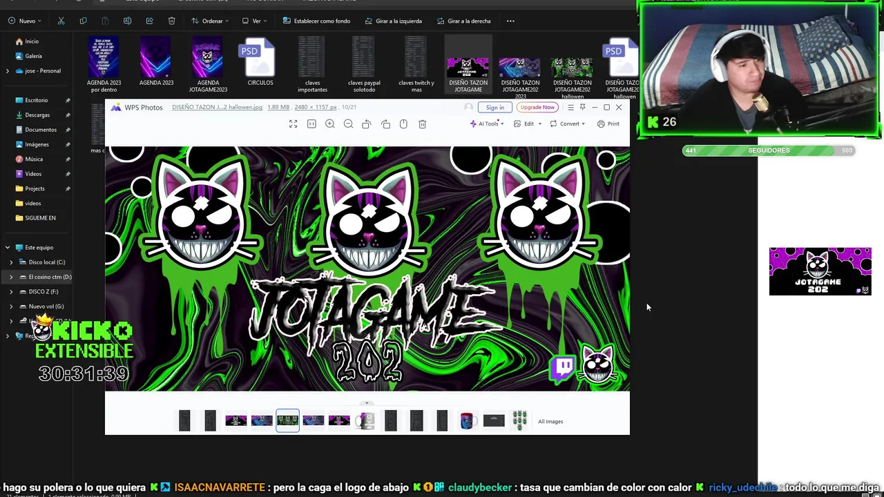Select claves importantes file
The width and height of the screenshot is (884, 497).
(x=312, y=64)
